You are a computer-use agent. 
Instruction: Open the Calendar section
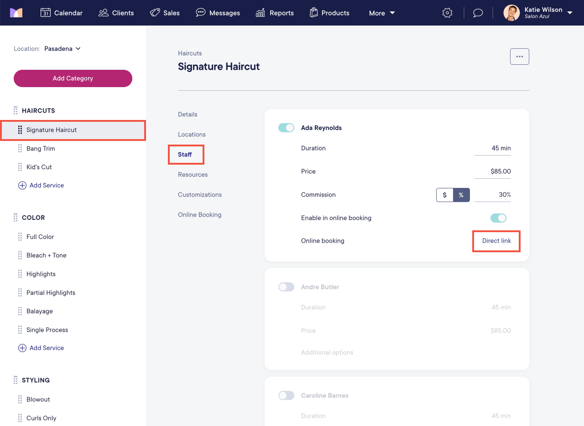tap(62, 13)
